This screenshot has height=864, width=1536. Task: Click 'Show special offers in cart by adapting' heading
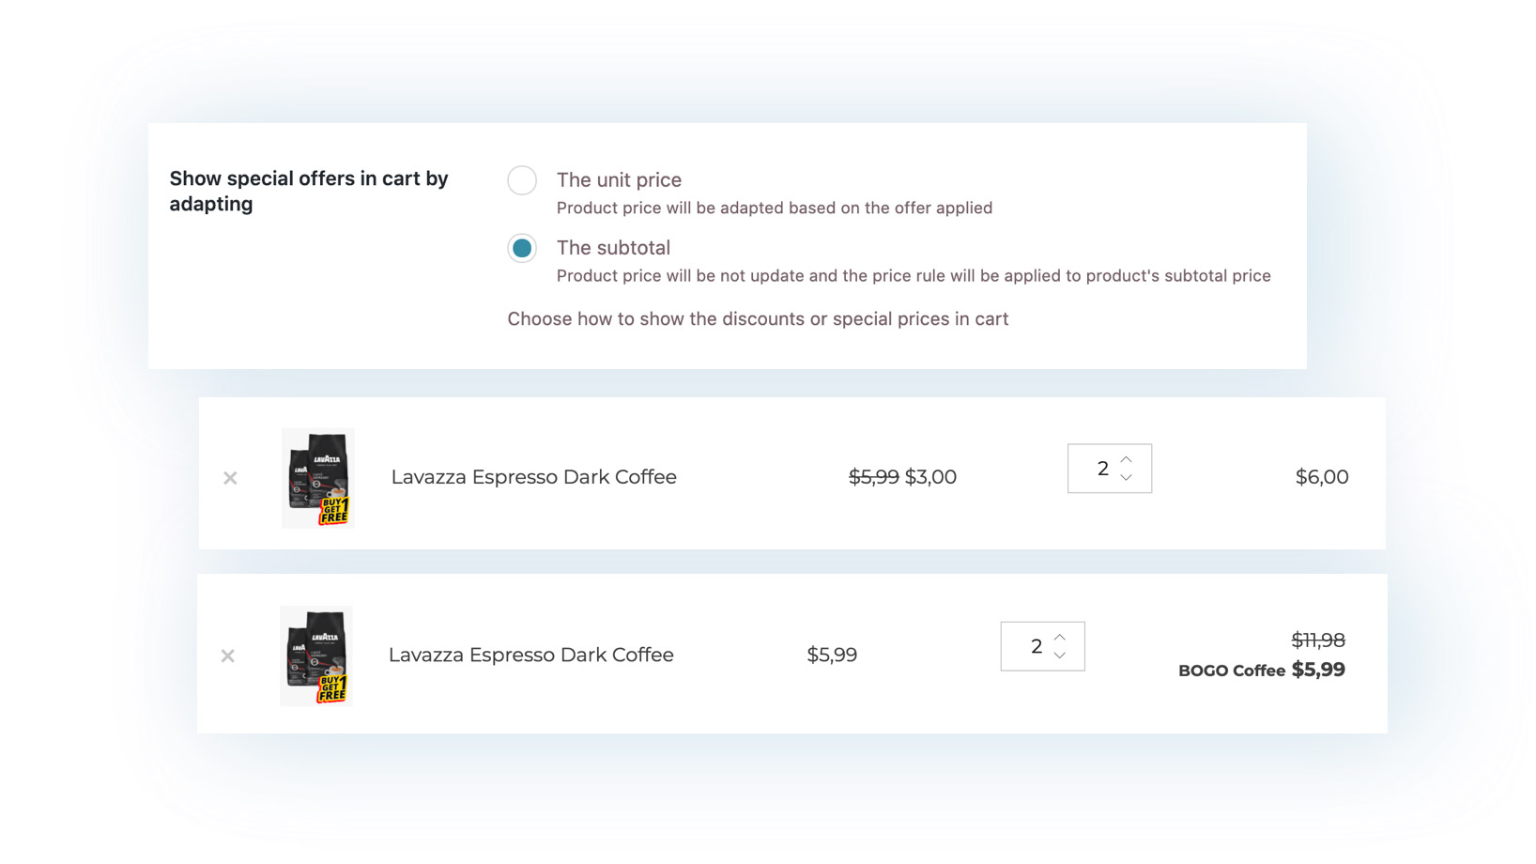(309, 191)
